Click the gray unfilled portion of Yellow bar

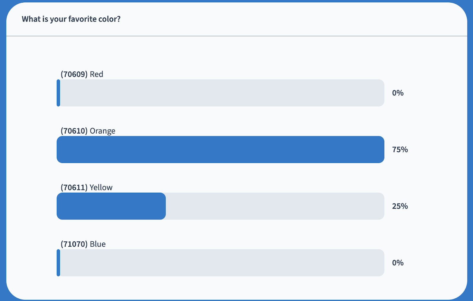pos(275,206)
